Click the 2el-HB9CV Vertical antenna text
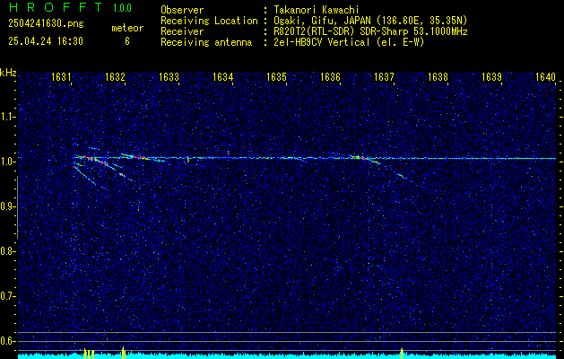The width and height of the screenshot is (564, 359). (x=348, y=42)
